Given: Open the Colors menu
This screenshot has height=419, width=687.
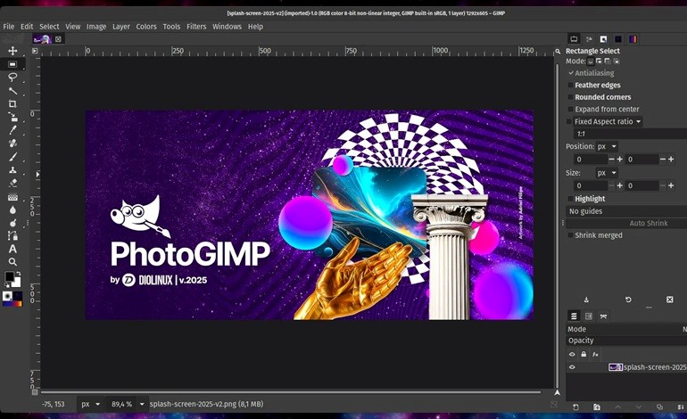Looking at the screenshot, I should click(x=146, y=26).
